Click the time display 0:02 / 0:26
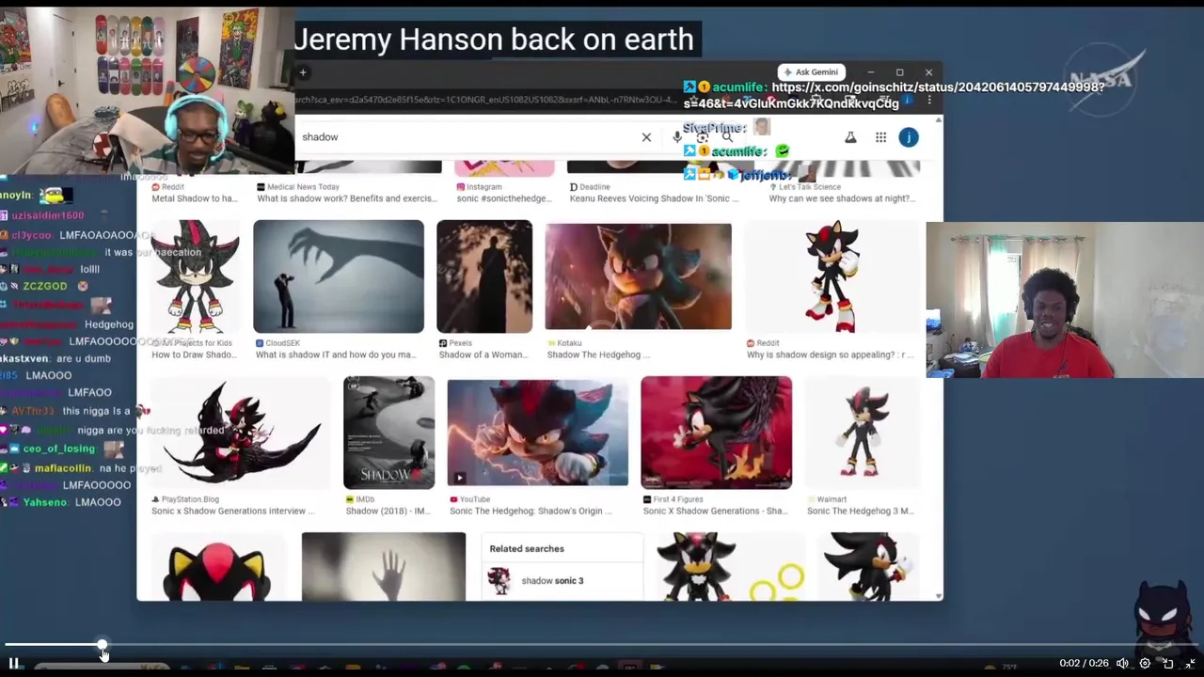The width and height of the screenshot is (1204, 677). tap(1084, 663)
